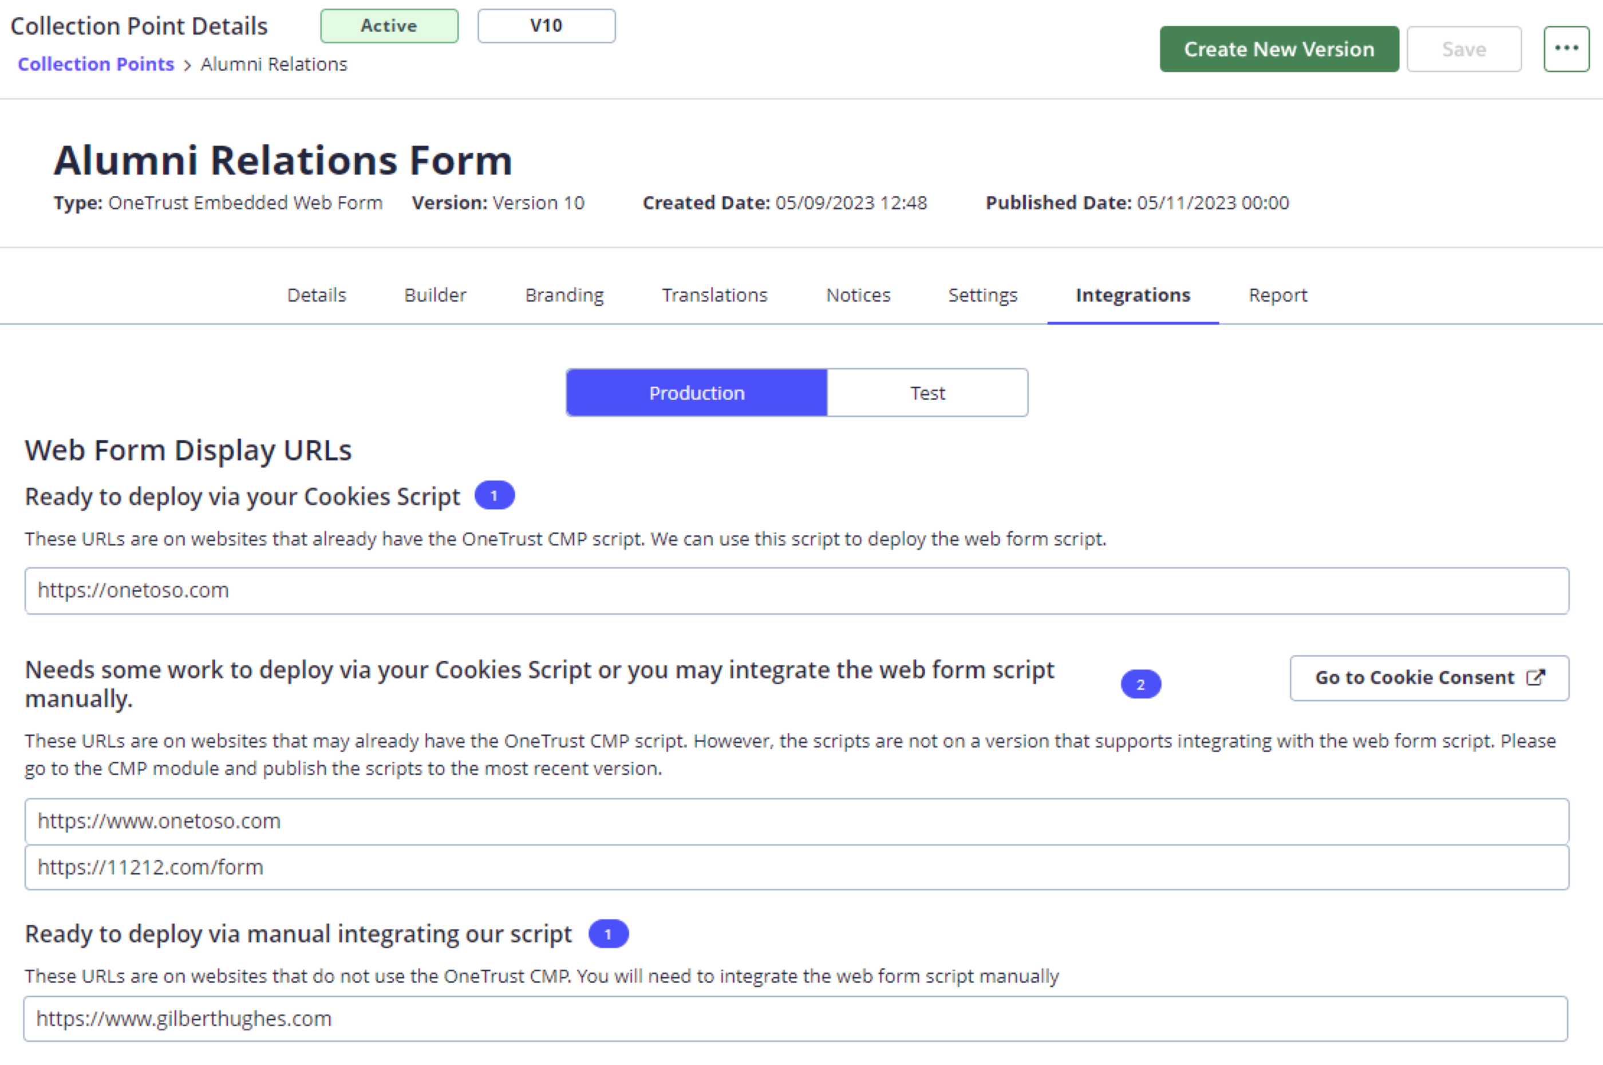The height and width of the screenshot is (1065, 1603).
Task: Click the V10 version badge
Action: [x=547, y=26]
